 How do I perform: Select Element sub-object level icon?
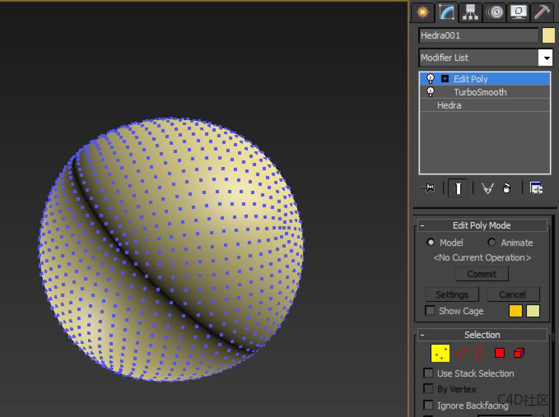pos(519,353)
